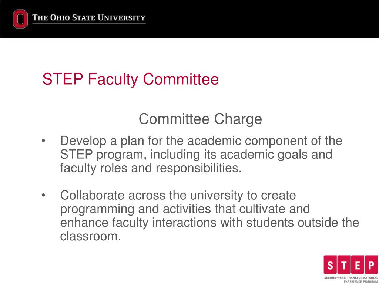Click the thin line under the university wordmark
The image size is (379, 284).
(x=89, y=24)
